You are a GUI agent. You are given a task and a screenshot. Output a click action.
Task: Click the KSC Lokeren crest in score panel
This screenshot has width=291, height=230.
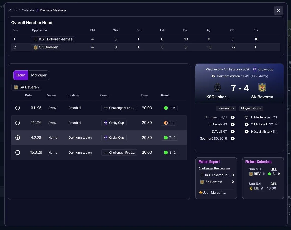[x=217, y=87]
